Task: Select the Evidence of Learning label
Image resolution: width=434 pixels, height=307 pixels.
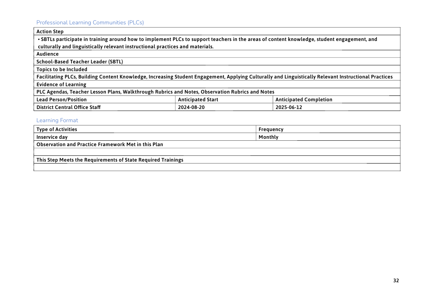Action: click(61, 84)
